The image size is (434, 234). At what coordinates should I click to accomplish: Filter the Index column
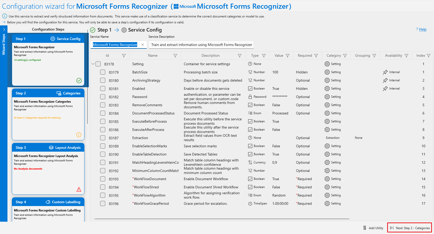(429, 56)
